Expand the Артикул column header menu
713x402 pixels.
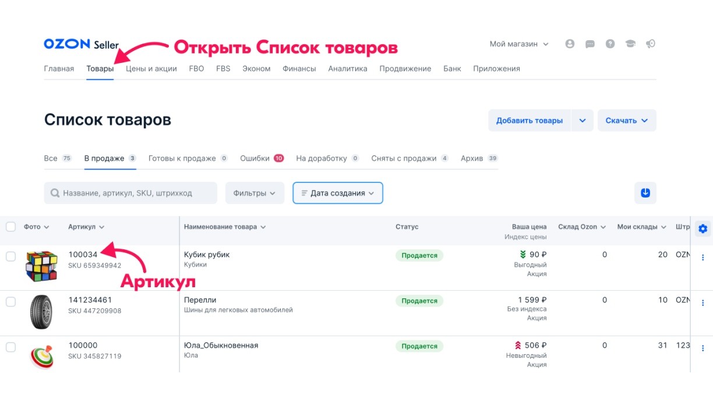(x=101, y=227)
